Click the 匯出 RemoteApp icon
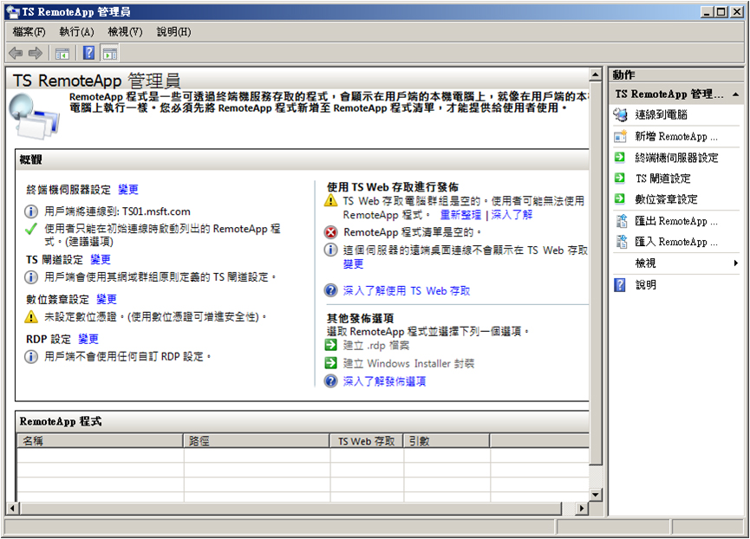750x539 pixels. pos(622,221)
